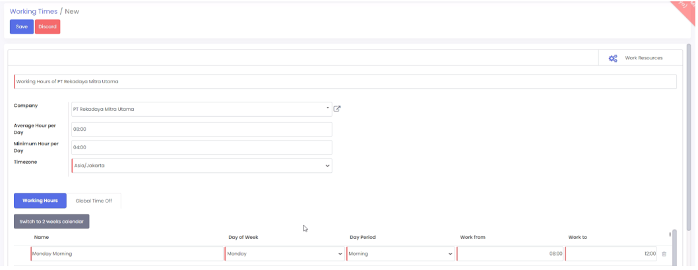Click the Monday Morning name cell

click(127, 253)
